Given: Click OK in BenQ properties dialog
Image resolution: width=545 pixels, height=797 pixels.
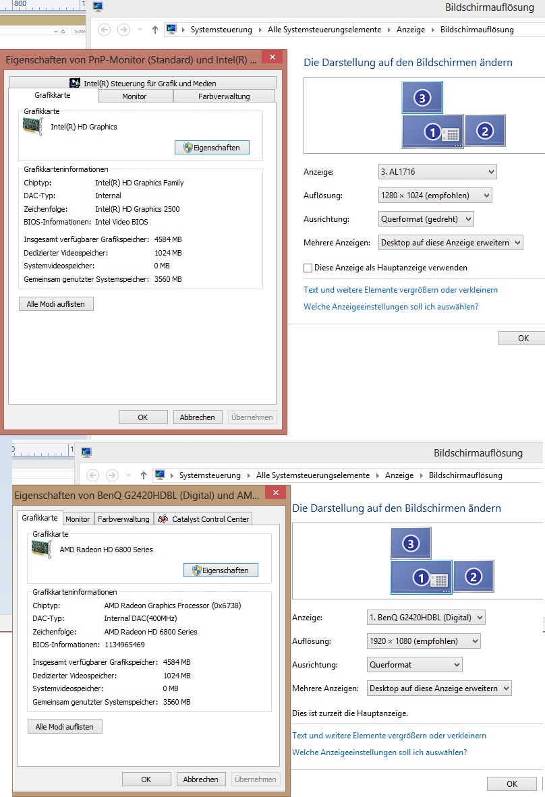Looking at the screenshot, I should pos(146,779).
